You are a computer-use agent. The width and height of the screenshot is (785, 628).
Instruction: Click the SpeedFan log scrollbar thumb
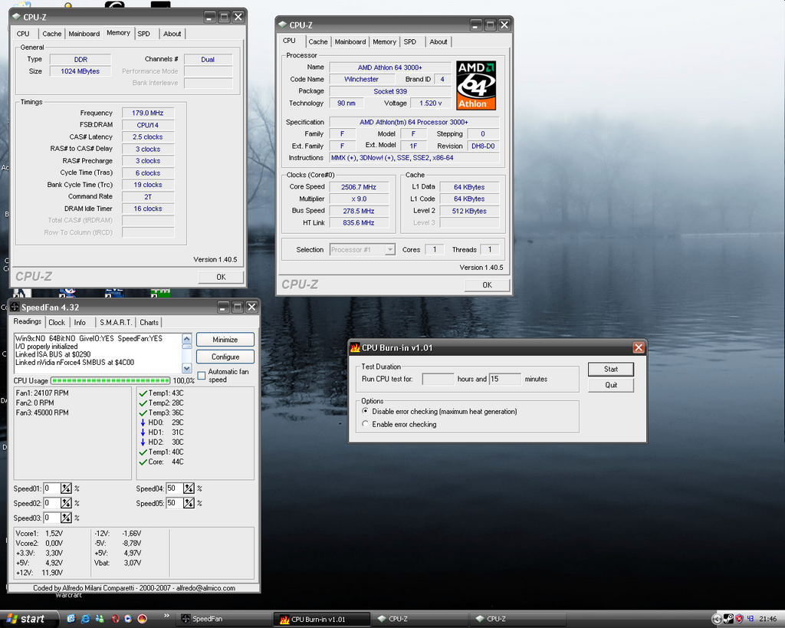tap(187, 346)
